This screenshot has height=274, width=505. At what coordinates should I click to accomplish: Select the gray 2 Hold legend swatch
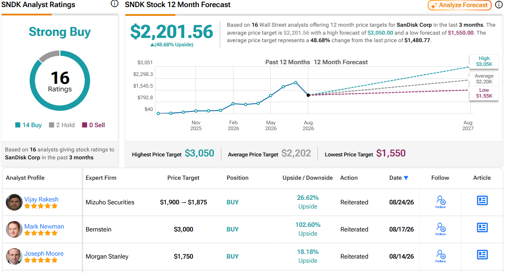tap(51, 125)
